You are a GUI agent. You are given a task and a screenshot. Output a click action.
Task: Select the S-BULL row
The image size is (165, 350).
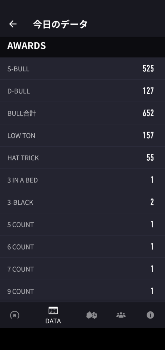pos(82,69)
